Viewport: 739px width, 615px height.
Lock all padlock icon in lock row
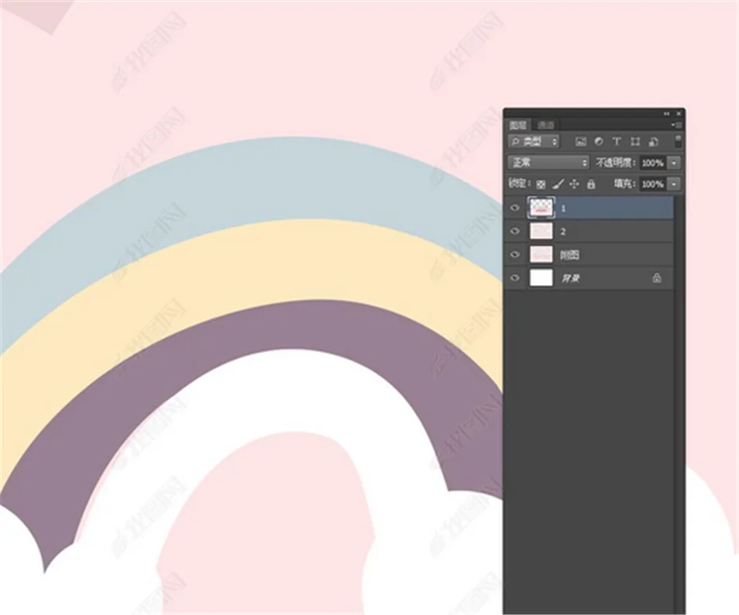tap(591, 184)
